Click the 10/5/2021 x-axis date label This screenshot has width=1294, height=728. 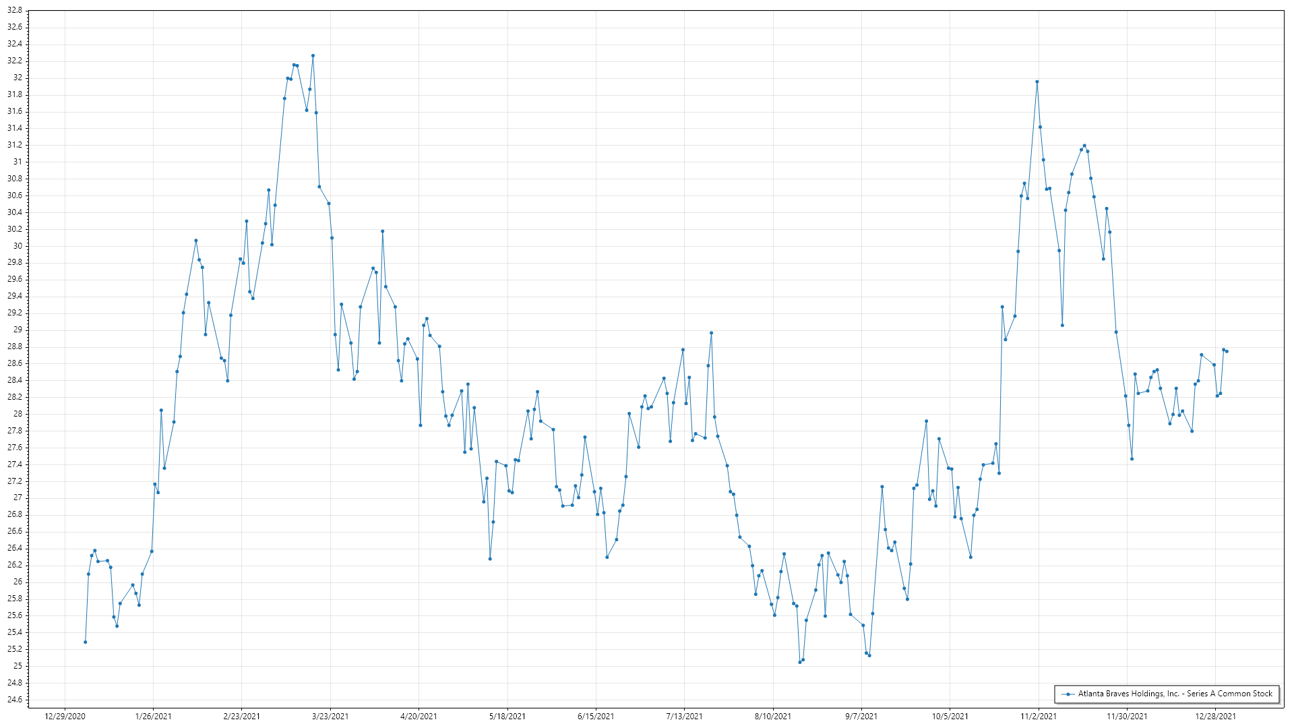pyautogui.click(x=950, y=716)
